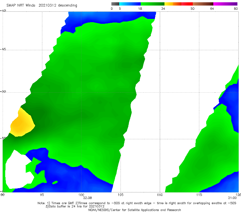Click the gray 0-5 segment of the color bar
The height and width of the screenshot is (212, 241).
click(x=115, y=4)
